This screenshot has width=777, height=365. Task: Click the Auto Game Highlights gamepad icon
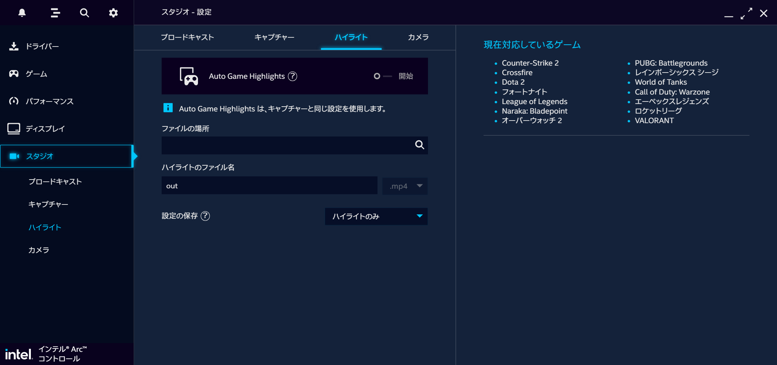188,76
